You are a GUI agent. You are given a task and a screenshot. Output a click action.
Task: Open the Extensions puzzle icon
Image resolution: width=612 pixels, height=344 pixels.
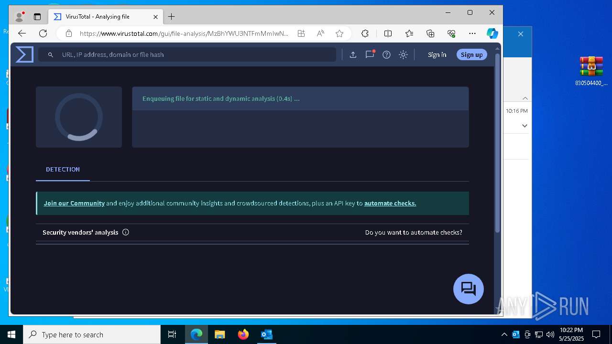click(365, 33)
